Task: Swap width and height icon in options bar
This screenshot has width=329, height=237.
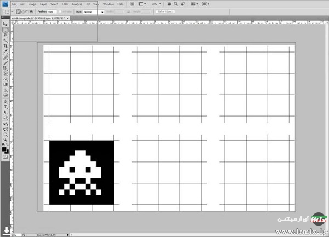Action: tap(129, 11)
